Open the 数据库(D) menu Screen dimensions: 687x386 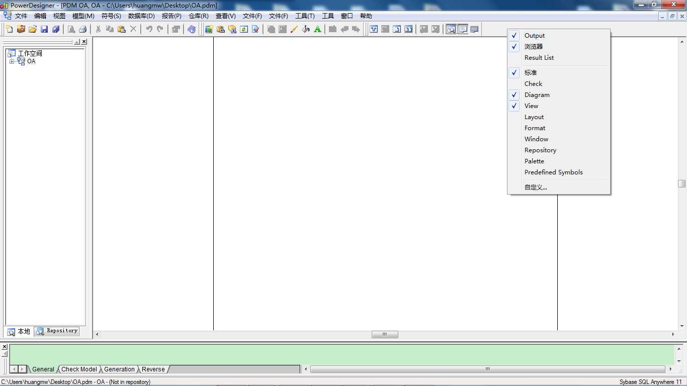click(141, 16)
